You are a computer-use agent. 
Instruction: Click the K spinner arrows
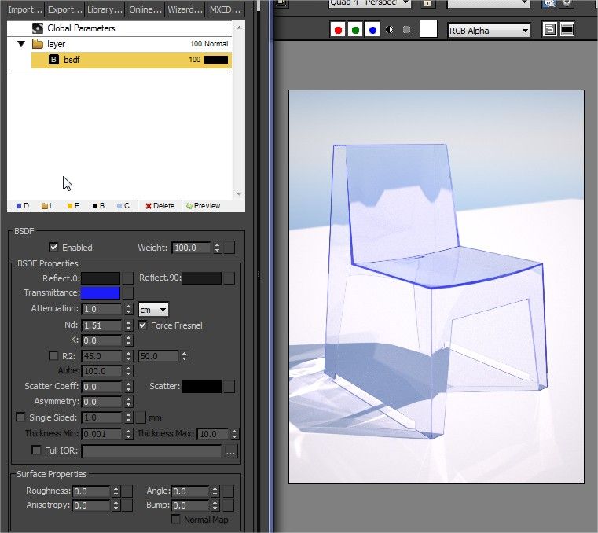click(129, 340)
